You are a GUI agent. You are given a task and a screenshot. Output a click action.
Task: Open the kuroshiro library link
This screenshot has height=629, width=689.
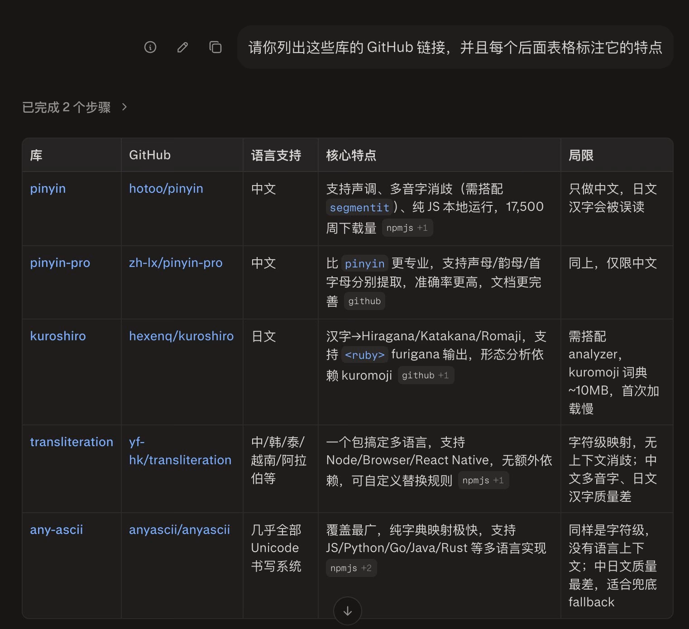[x=58, y=336]
